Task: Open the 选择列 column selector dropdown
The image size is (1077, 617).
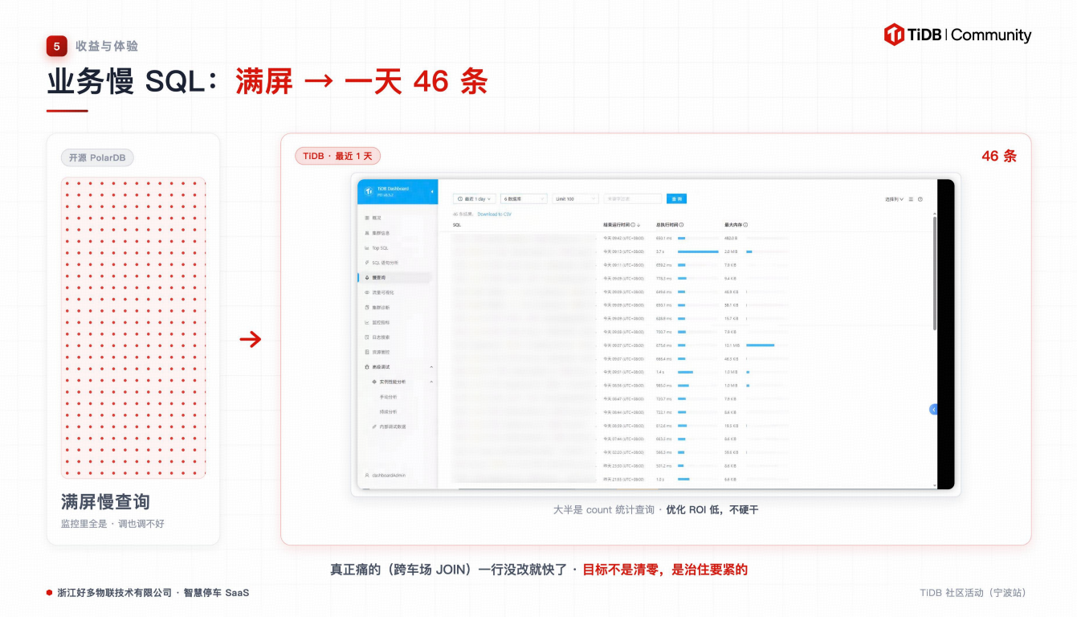Action: 894,199
